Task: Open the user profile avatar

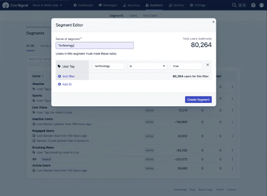Action: [261, 5]
